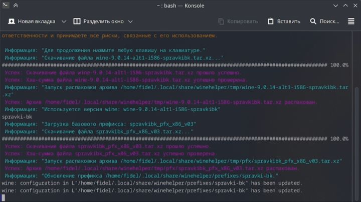Click the terminal cursor at the prompt
Viewport: 361px width, 202px height.
(x=3, y=198)
